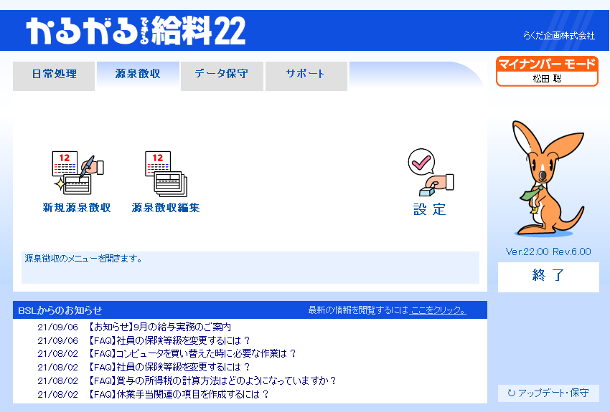Click the kangaroo mascot image

[x=548, y=178]
